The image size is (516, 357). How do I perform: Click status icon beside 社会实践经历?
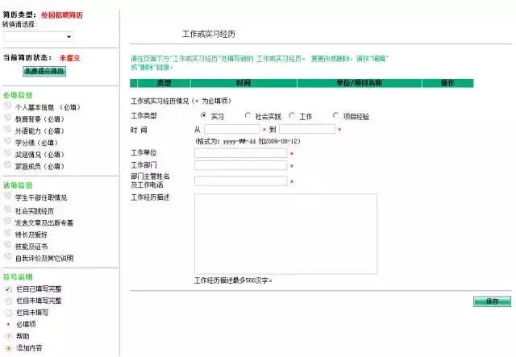click(7, 210)
